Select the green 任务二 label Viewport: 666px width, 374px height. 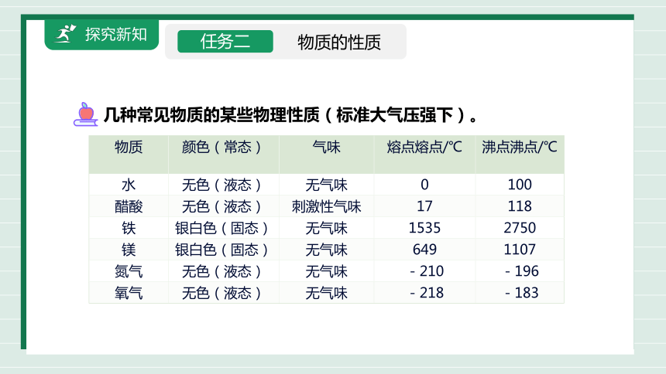point(225,42)
